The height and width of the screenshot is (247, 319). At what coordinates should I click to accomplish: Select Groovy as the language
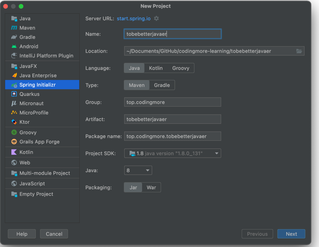click(181, 68)
